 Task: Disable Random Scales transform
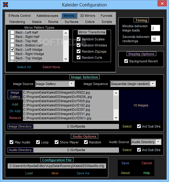click(79, 39)
